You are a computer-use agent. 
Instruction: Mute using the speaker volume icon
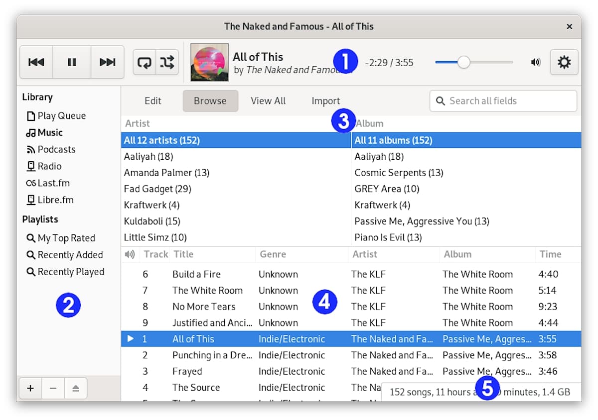click(536, 62)
